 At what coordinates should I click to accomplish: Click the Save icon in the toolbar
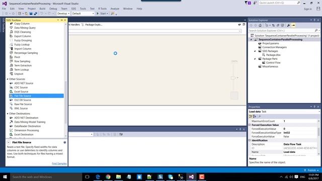click(x=31, y=14)
